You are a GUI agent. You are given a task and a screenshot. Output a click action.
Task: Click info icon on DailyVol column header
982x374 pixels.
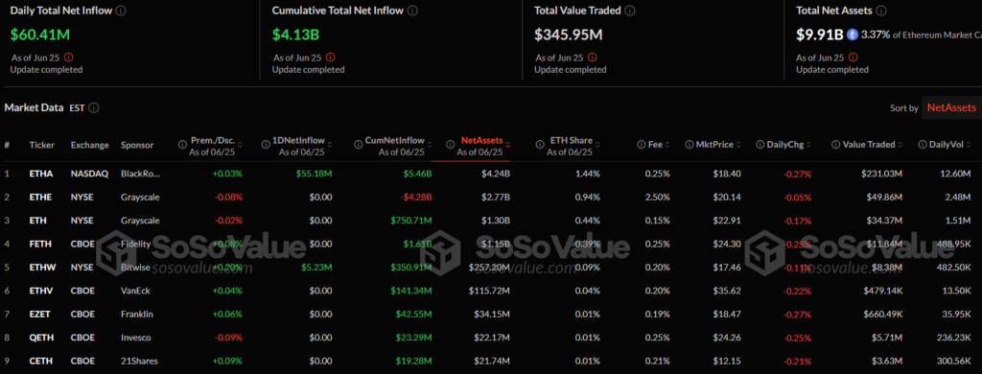pyautogui.click(x=924, y=145)
